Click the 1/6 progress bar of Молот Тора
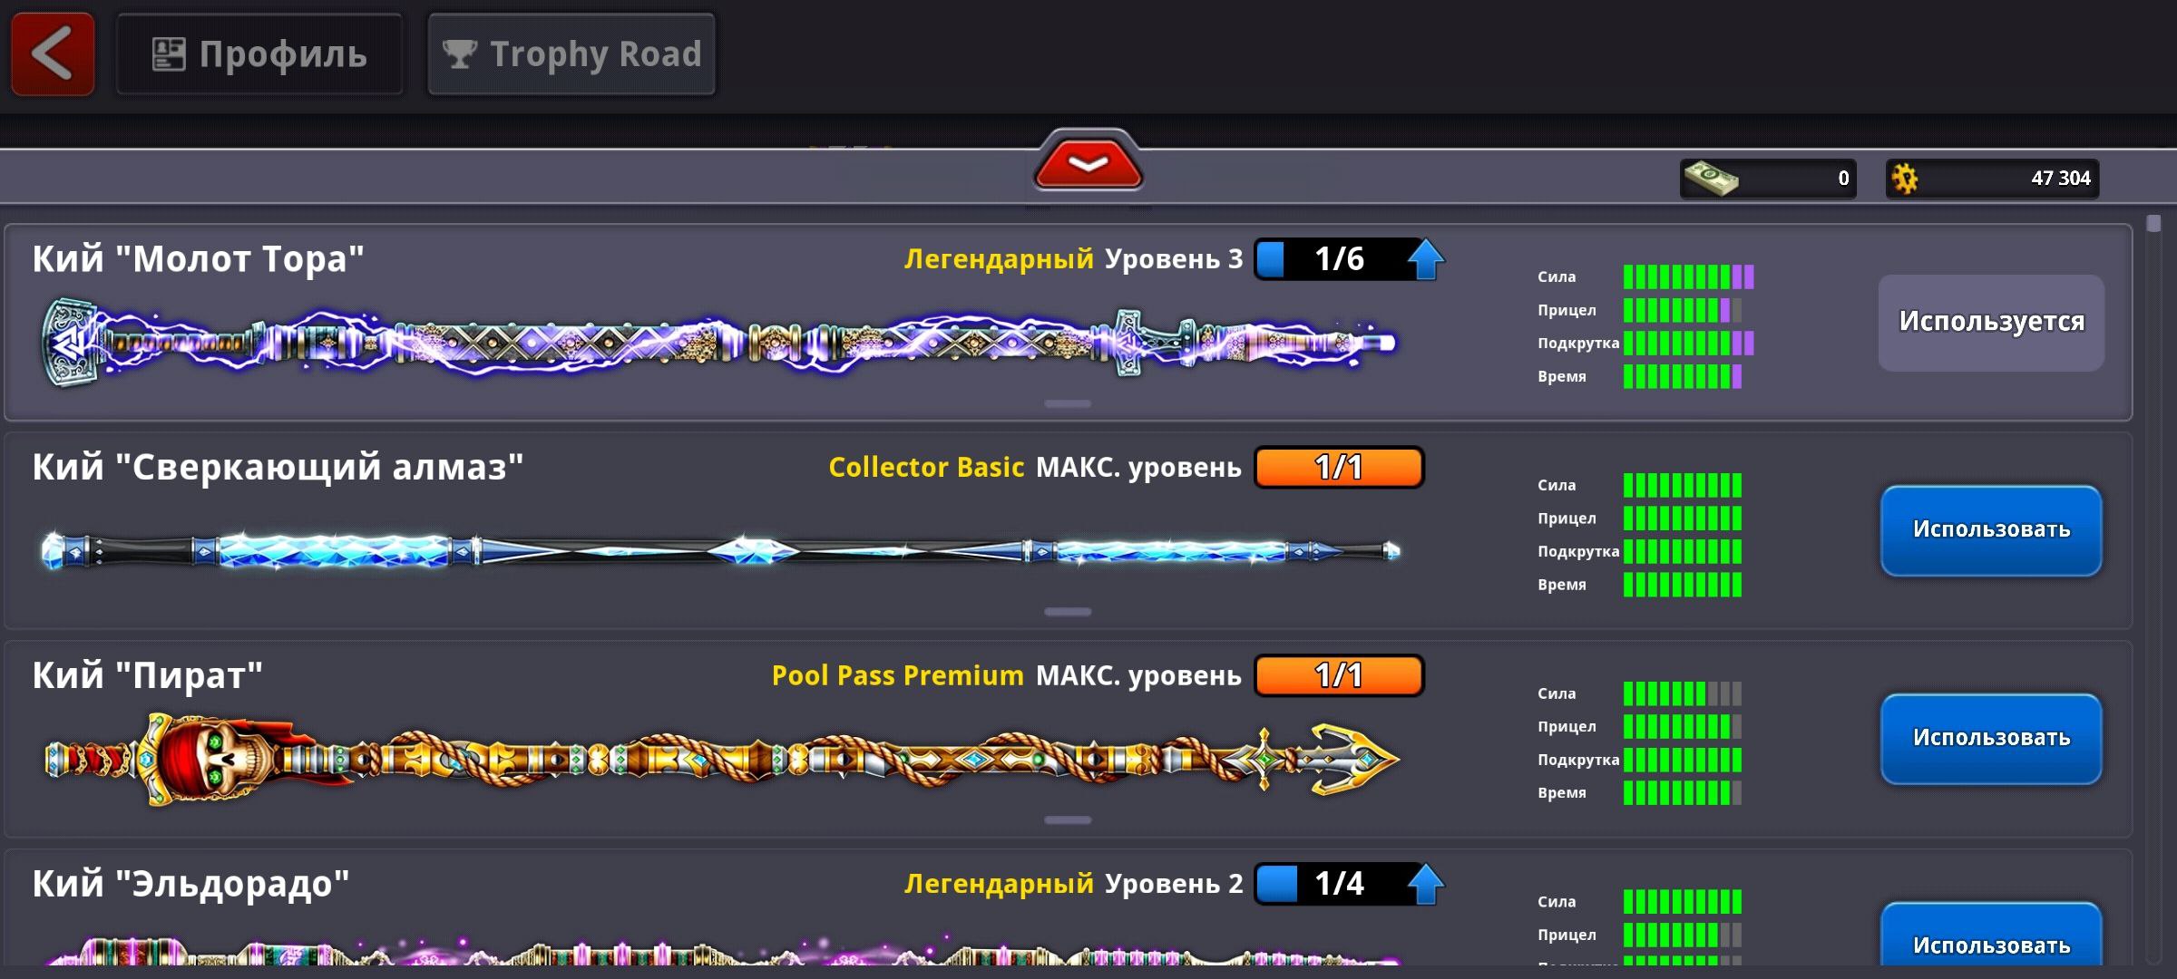Viewport: 2177px width, 979px height. click(1338, 259)
